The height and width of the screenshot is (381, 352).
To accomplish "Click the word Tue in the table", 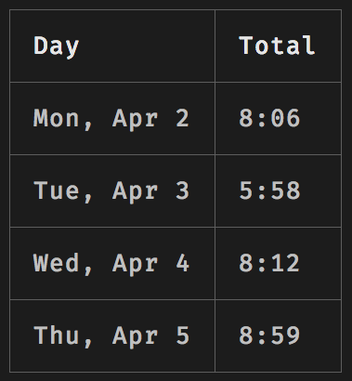I will coord(56,190).
